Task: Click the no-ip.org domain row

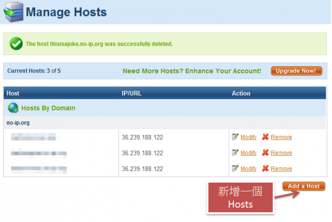Action: pos(165,123)
